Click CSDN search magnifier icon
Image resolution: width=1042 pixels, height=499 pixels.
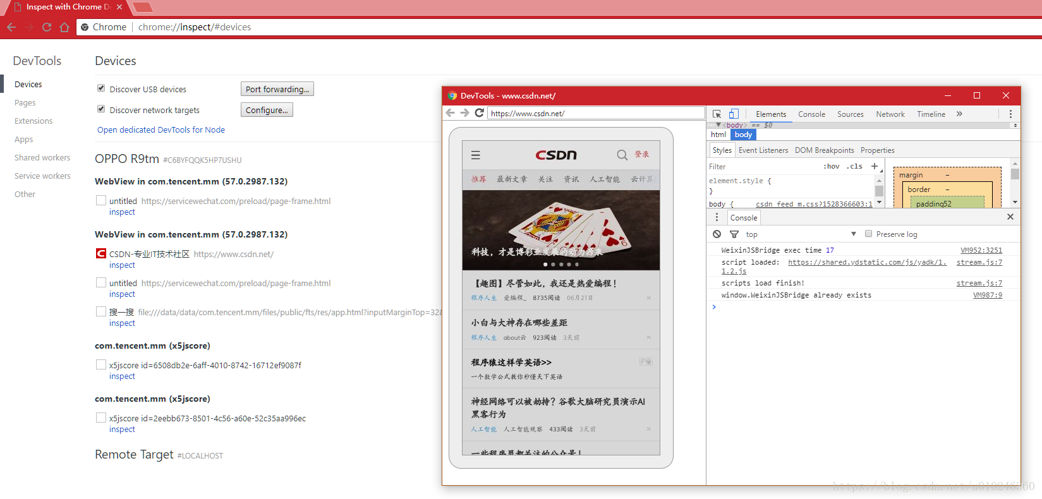[622, 155]
